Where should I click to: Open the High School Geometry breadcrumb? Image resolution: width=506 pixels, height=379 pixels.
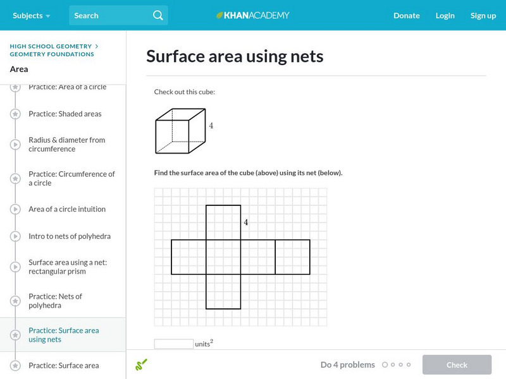pos(51,46)
